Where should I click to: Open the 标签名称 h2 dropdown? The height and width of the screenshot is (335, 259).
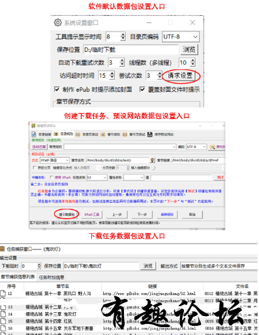[x=97, y=177]
